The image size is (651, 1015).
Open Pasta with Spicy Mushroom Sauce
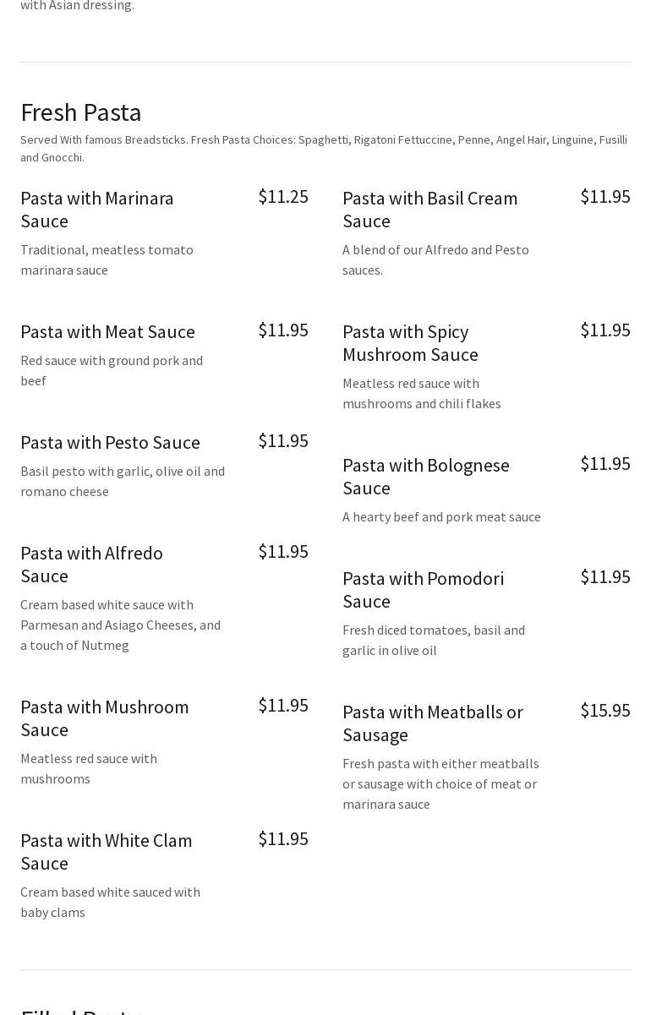410,342
